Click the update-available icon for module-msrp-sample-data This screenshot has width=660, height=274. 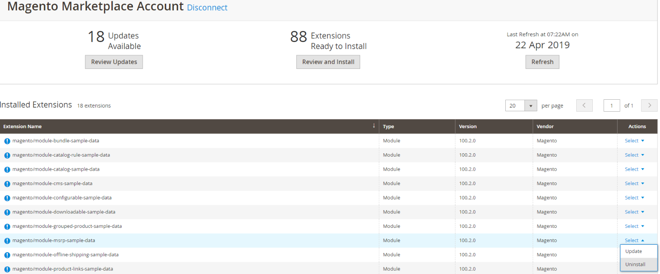pyautogui.click(x=7, y=241)
